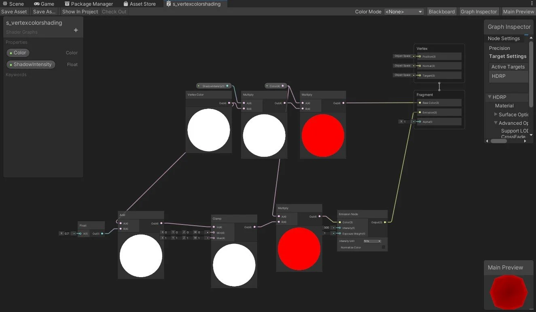Select the ShadowIntensity(1) property pill node
Viewport: 536px width, 312px height.
pyautogui.click(x=214, y=85)
